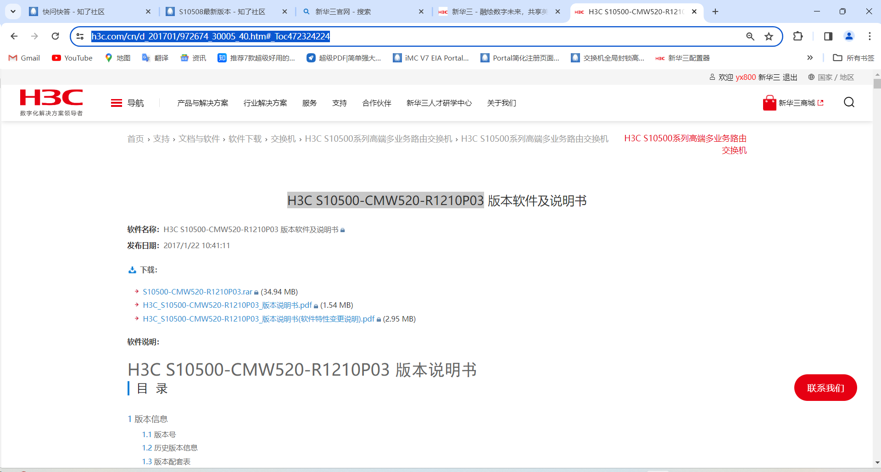Open the 支持 menu in site navigation
Viewport: 881px width, 472px height.
point(340,103)
